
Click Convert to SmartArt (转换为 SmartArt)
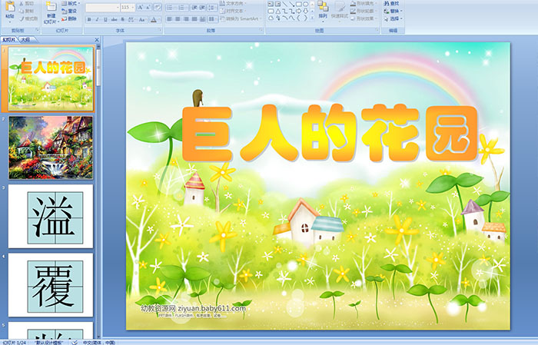[240, 18]
